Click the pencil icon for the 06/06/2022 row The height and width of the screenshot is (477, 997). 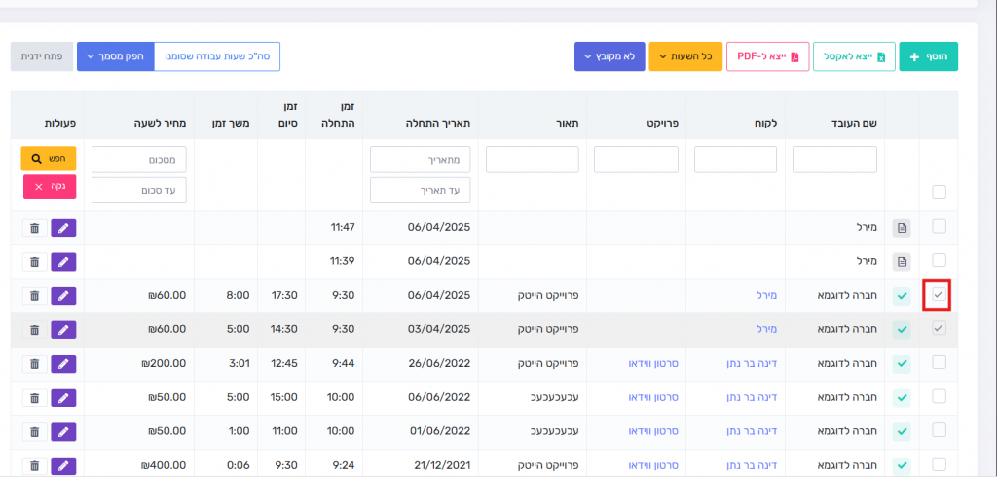pyautogui.click(x=63, y=397)
